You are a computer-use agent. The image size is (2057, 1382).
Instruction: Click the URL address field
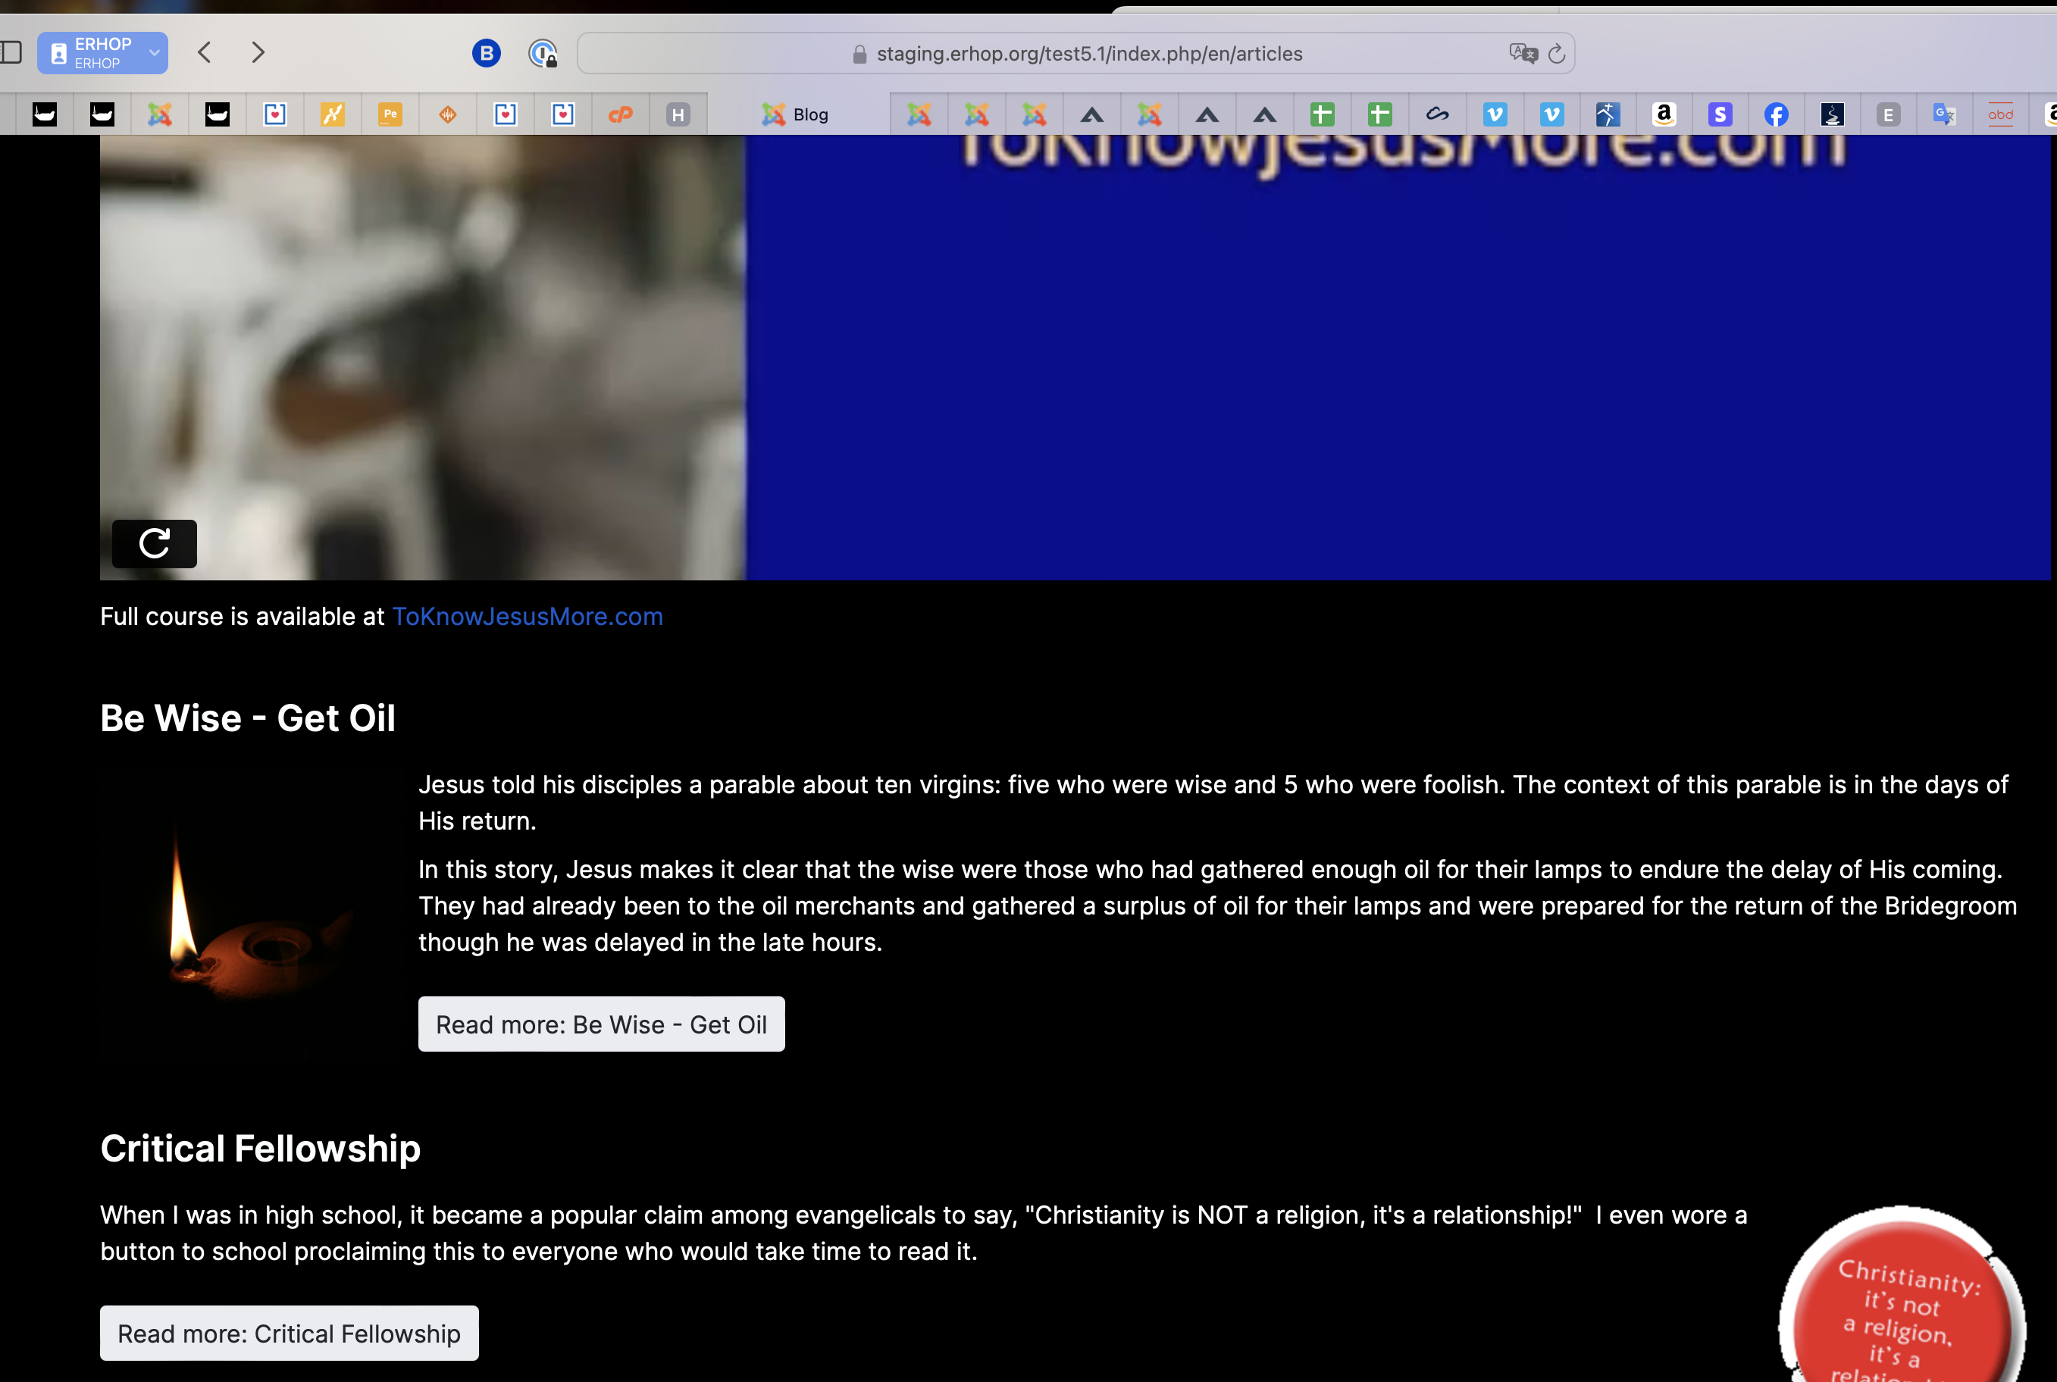point(1089,54)
